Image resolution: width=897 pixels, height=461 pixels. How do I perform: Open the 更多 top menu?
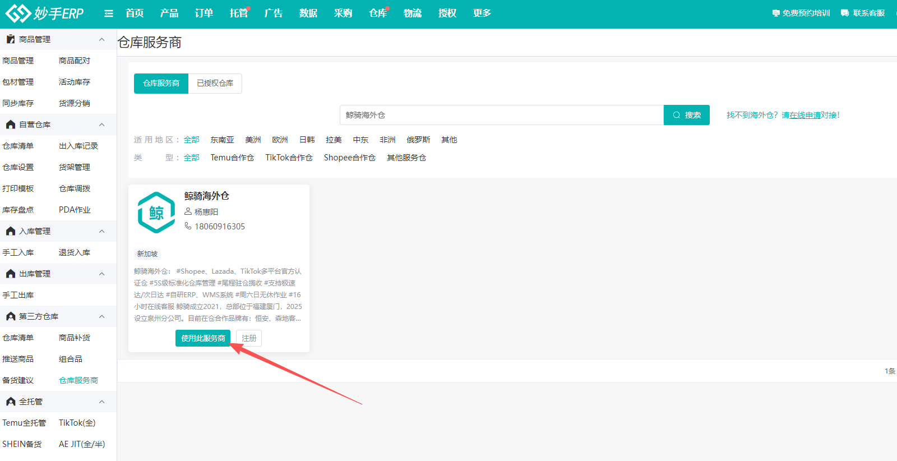482,13
